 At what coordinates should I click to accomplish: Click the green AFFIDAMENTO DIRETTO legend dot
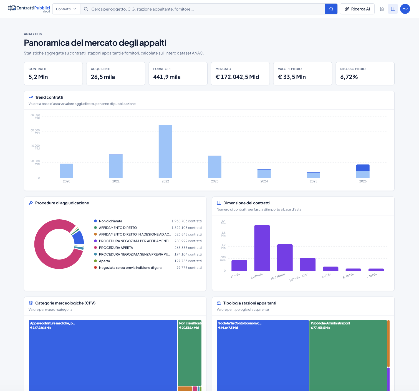coord(95,228)
